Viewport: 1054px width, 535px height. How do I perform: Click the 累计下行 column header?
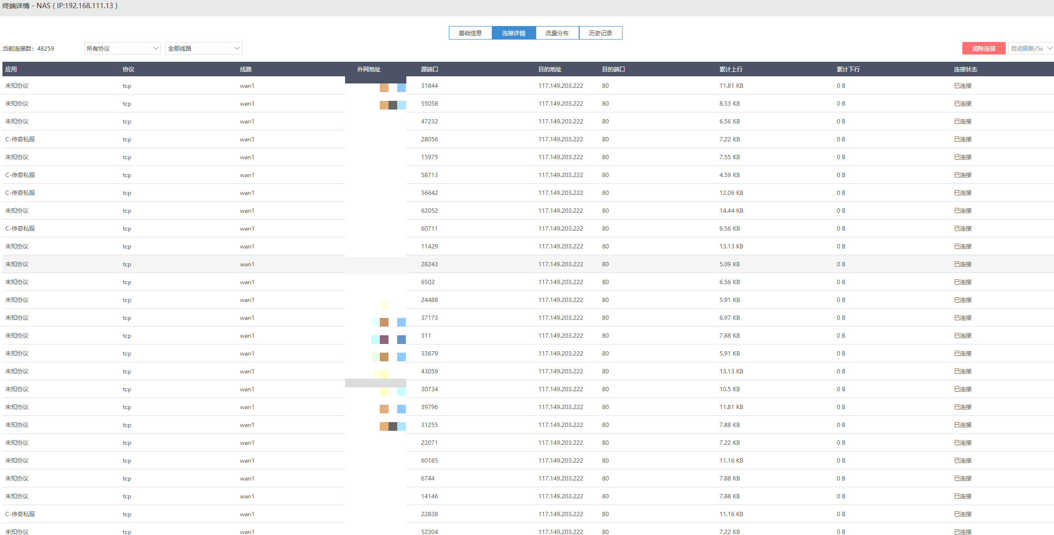coord(848,69)
